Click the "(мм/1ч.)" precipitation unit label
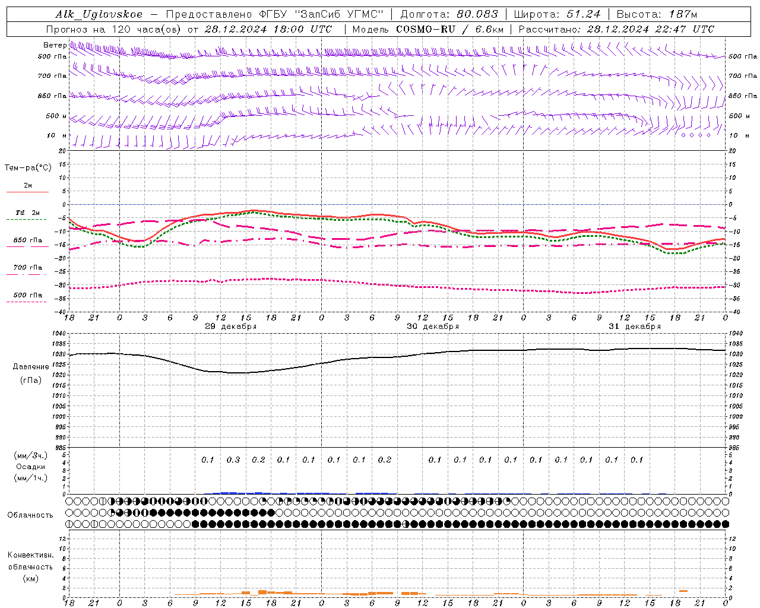The height and width of the screenshot is (608, 760). coord(31,478)
